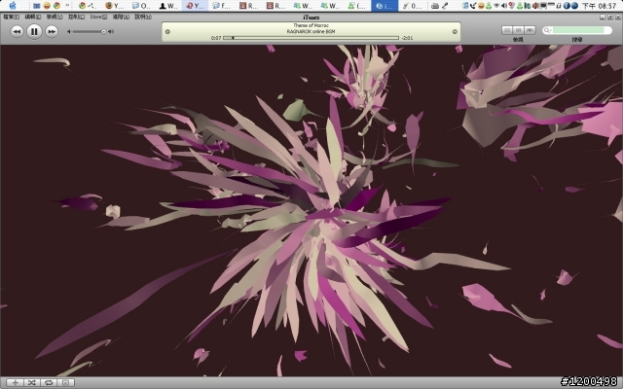Show or hide the artwork viewer
623x389 pixels.
[65, 382]
